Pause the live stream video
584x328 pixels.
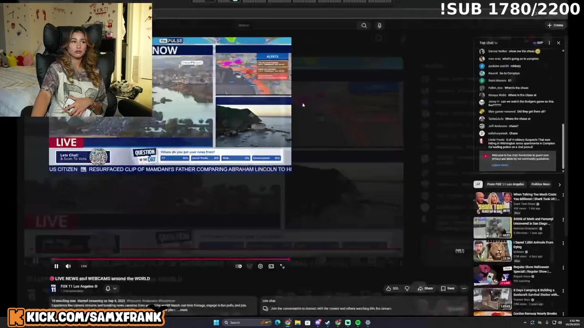[x=56, y=266]
